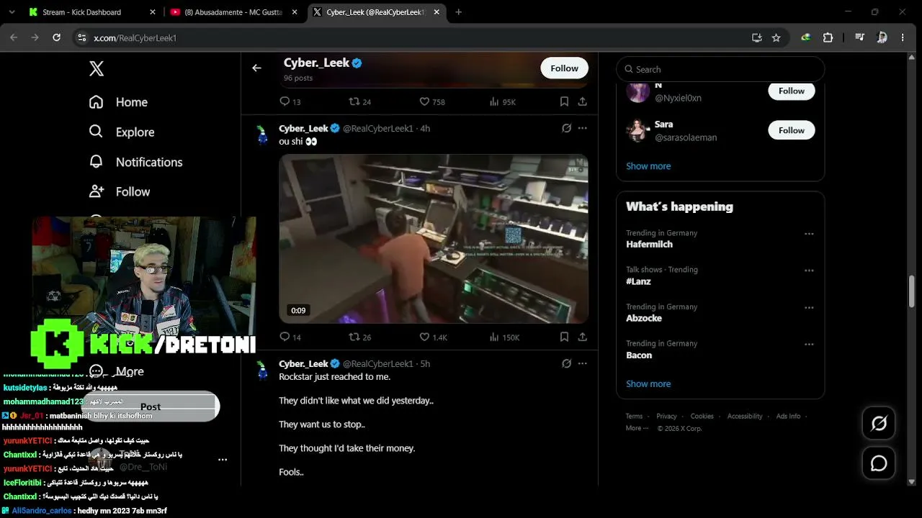922x518 pixels.
Task: View analytics for the 150K views post
Action: [x=504, y=337]
